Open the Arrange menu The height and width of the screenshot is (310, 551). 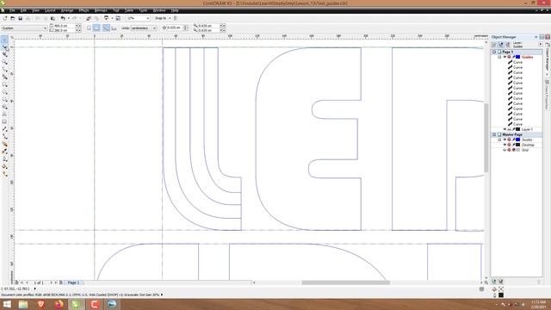pyautogui.click(x=67, y=10)
